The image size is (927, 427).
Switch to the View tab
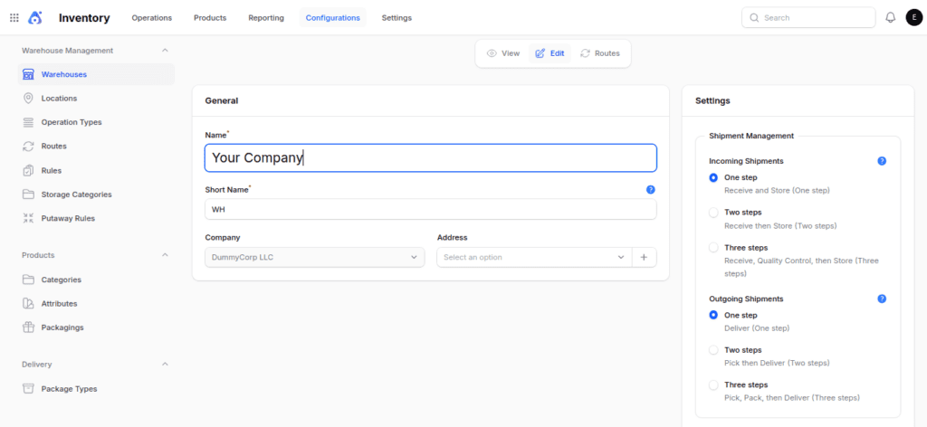[x=503, y=53]
